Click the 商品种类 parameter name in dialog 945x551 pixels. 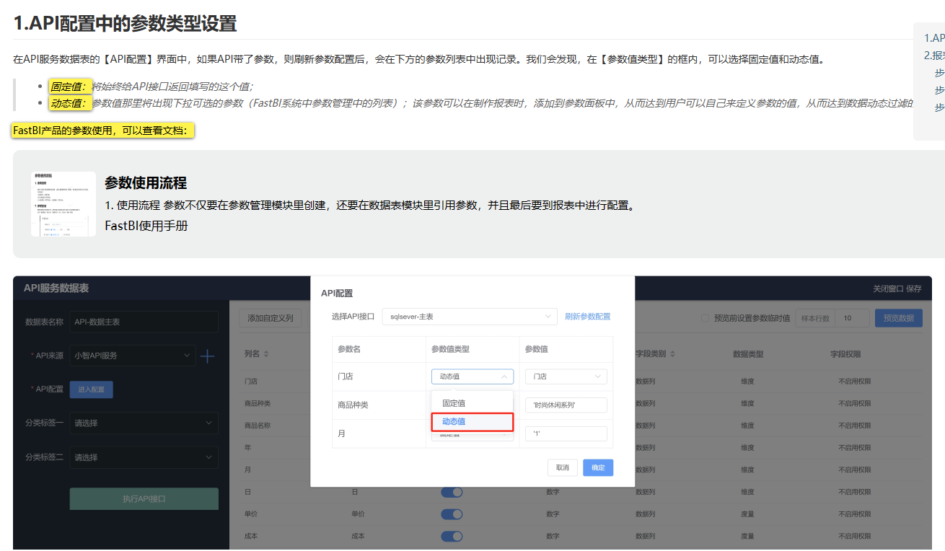tap(353, 405)
